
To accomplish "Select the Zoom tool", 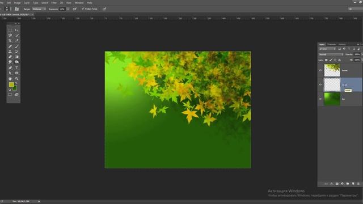I will click(x=16, y=79).
